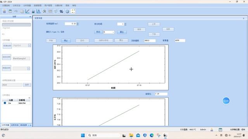Screen dimensions: 248x139
Task: Click the 观察高度 0.10 spinner arrows
Action: point(77,24)
